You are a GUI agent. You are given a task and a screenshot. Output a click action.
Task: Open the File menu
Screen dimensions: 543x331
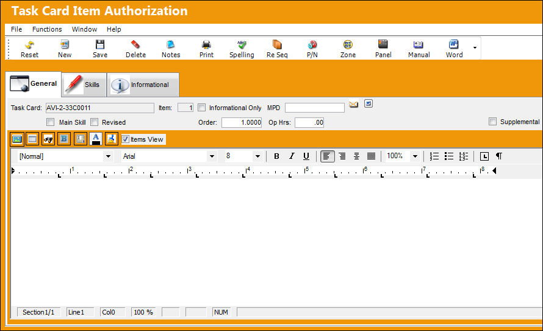[x=16, y=29]
